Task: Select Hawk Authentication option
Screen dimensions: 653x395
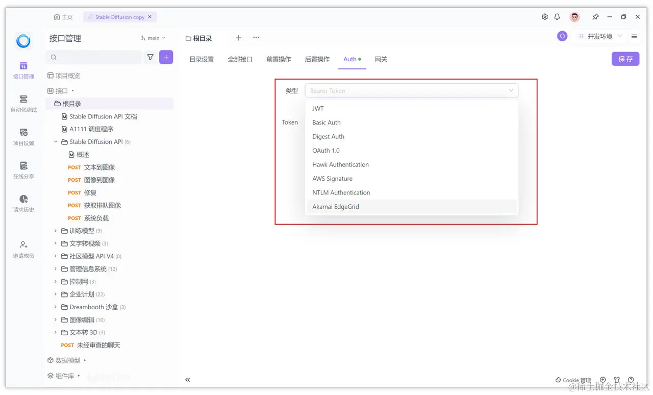Action: coord(412,164)
